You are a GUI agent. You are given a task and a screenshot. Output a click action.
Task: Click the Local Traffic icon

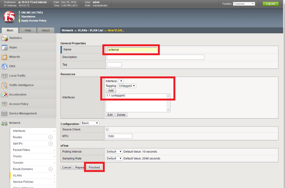tap(4, 76)
